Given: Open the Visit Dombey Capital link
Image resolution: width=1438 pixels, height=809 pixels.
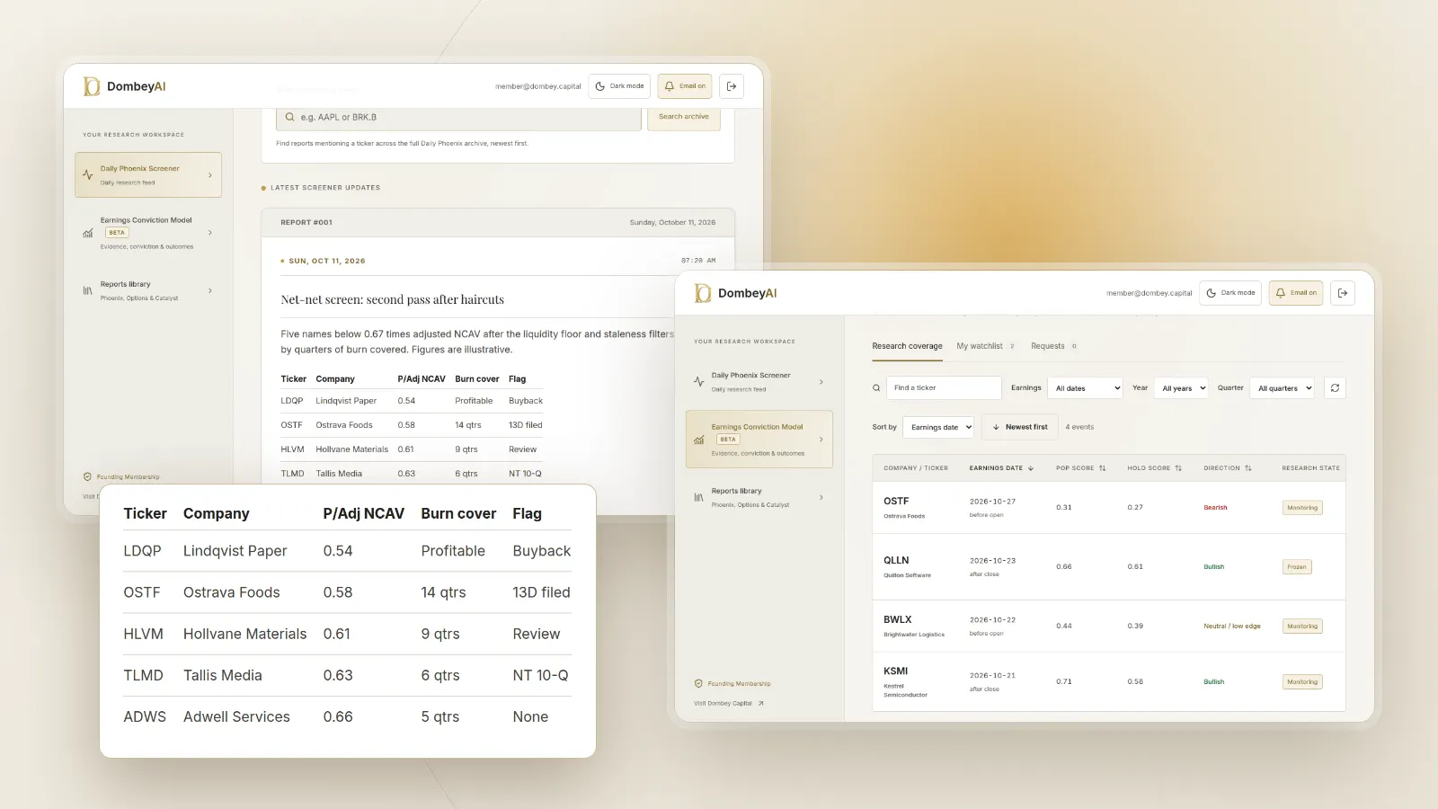Looking at the screenshot, I should coord(729,704).
